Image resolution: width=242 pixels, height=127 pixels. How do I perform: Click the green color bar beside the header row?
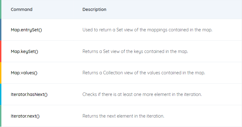[1, 9]
